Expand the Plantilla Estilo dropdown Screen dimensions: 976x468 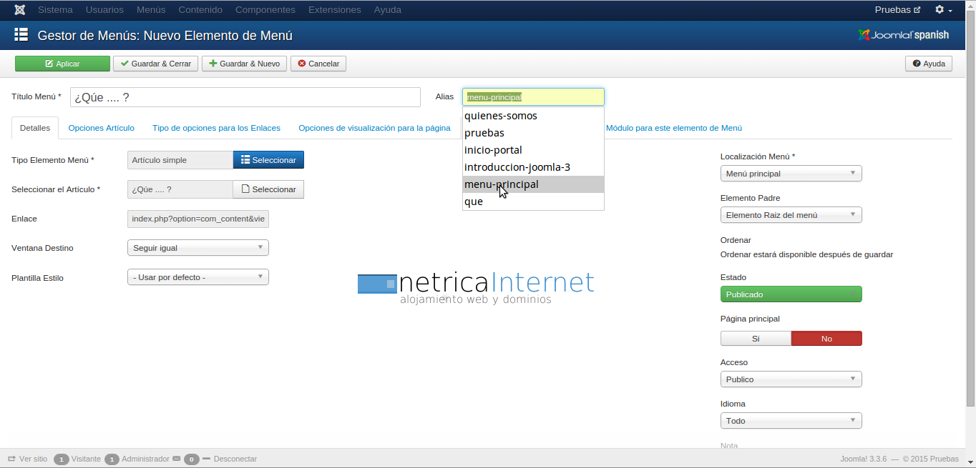tap(197, 277)
